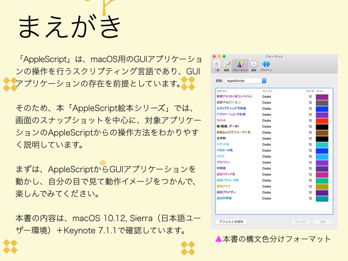
Task: Click the cyan swatch for コマンド名
Action: click(x=322, y=144)
